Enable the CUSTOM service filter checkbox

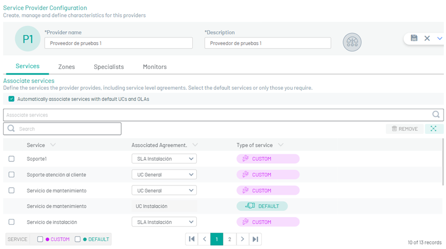[40, 239]
